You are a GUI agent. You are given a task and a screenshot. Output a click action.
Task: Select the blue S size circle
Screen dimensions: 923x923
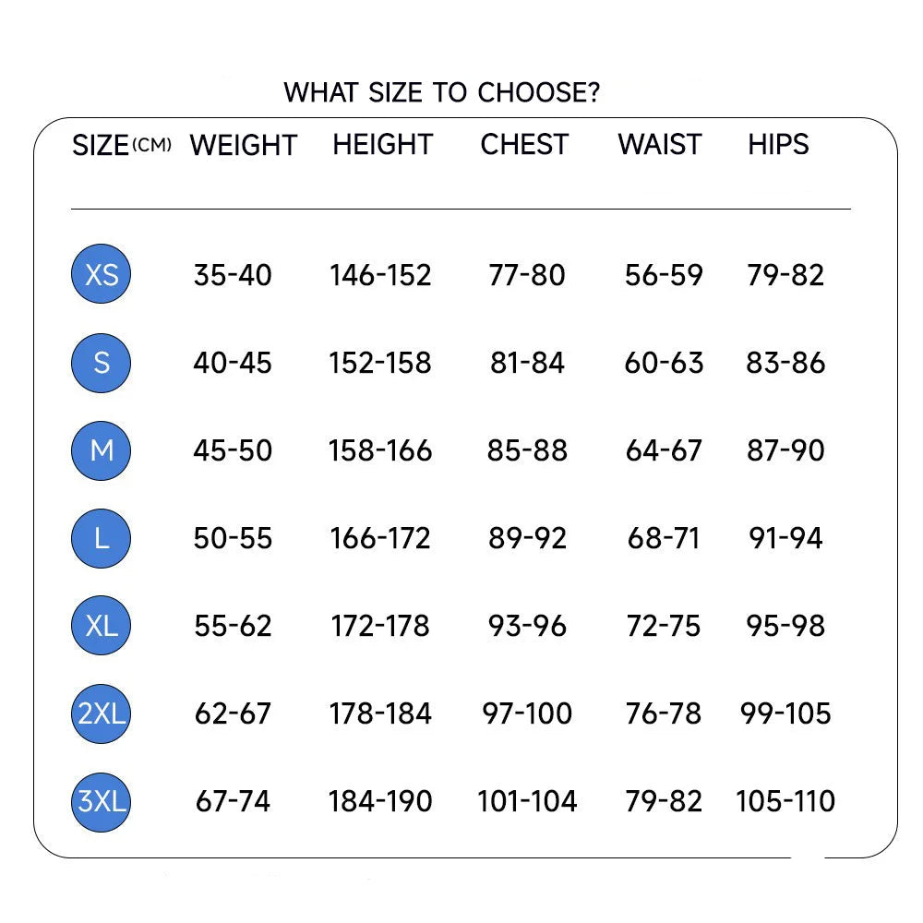click(102, 363)
